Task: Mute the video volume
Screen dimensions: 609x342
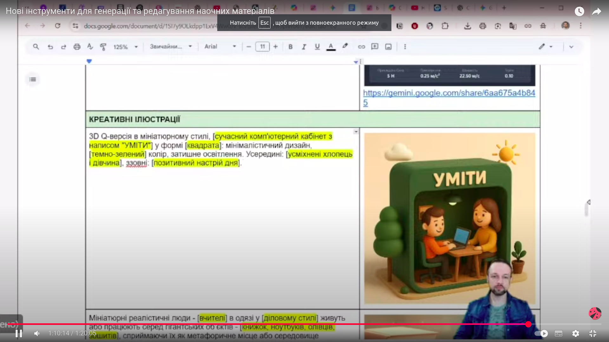Action: pos(37,333)
